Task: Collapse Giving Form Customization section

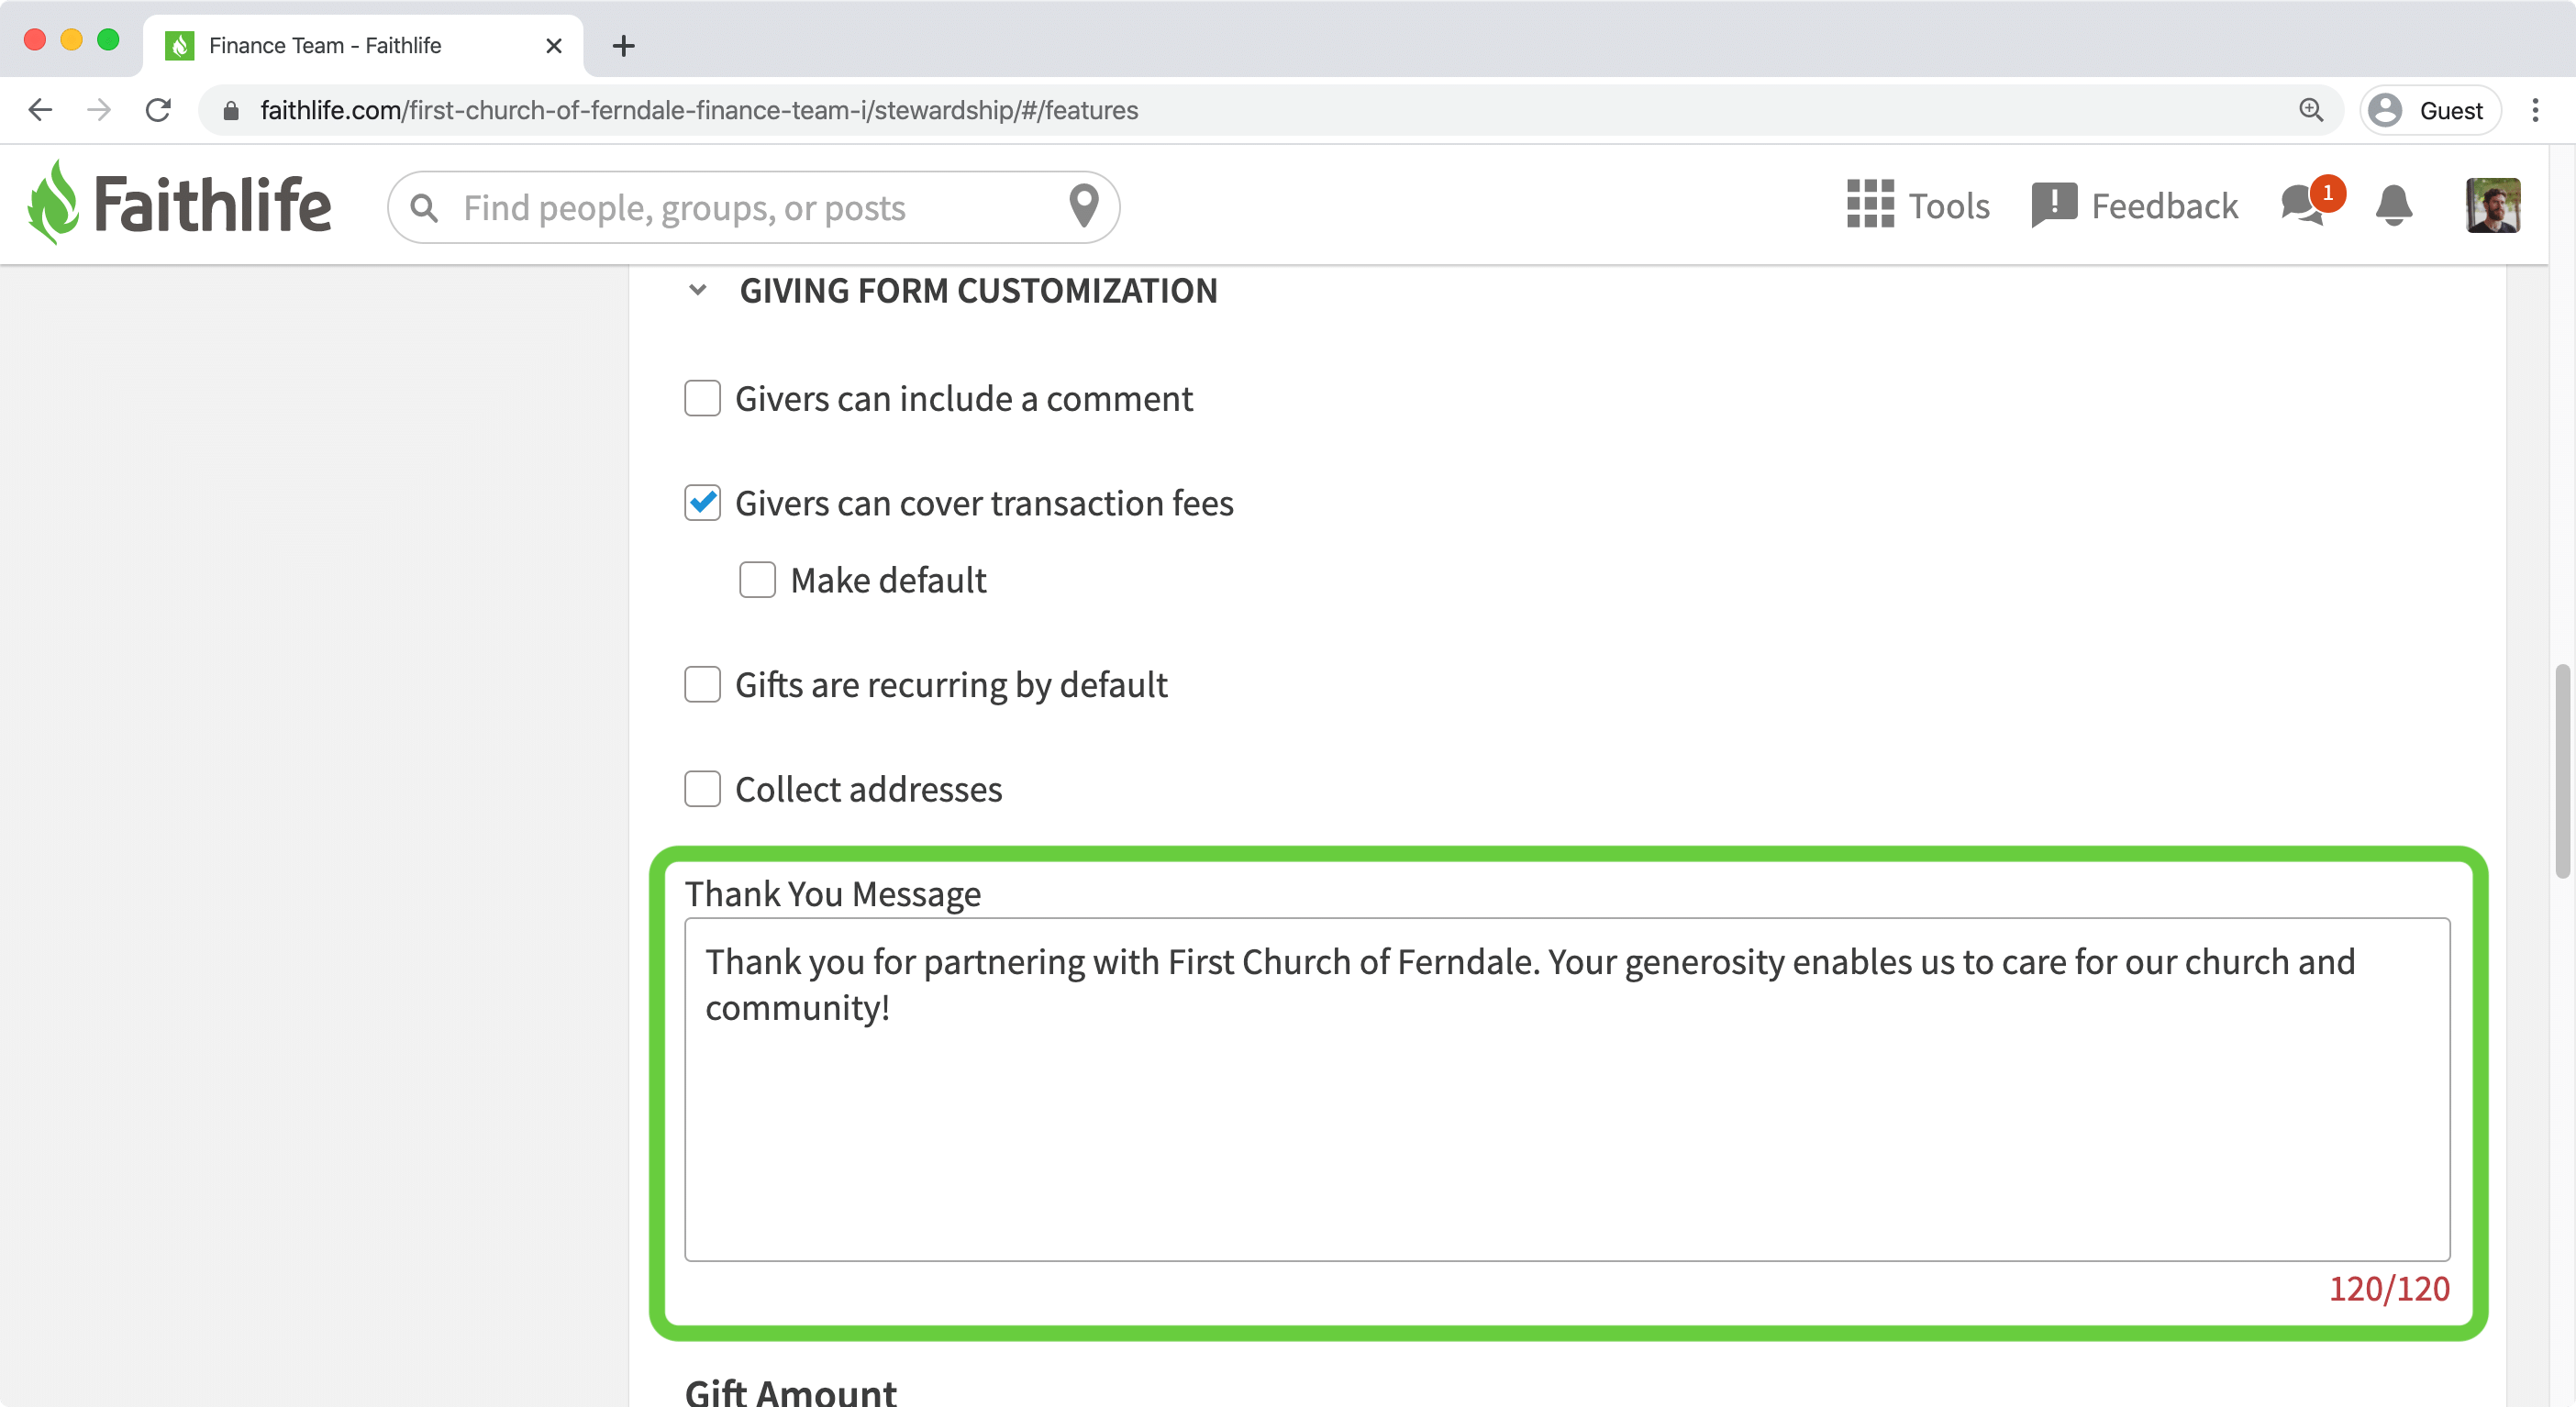Action: (x=698, y=290)
